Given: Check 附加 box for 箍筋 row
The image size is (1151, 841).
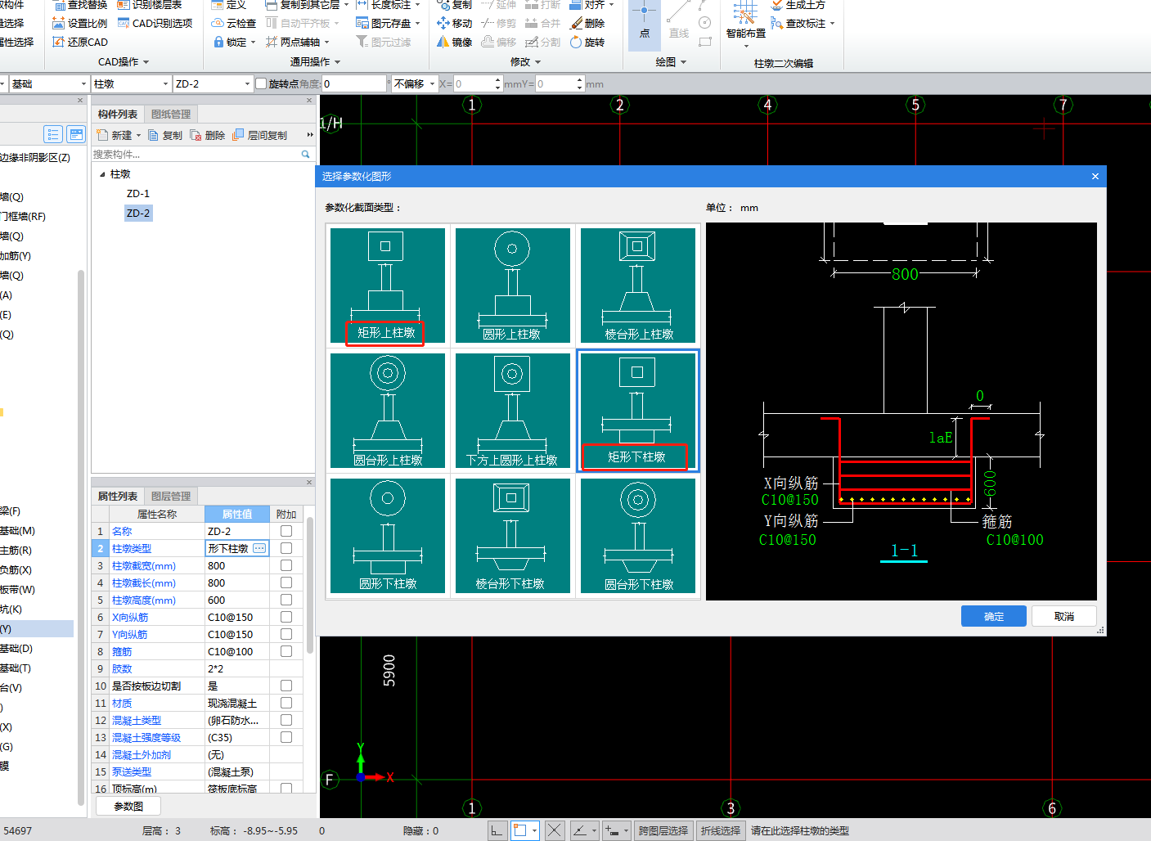Looking at the screenshot, I should (286, 651).
